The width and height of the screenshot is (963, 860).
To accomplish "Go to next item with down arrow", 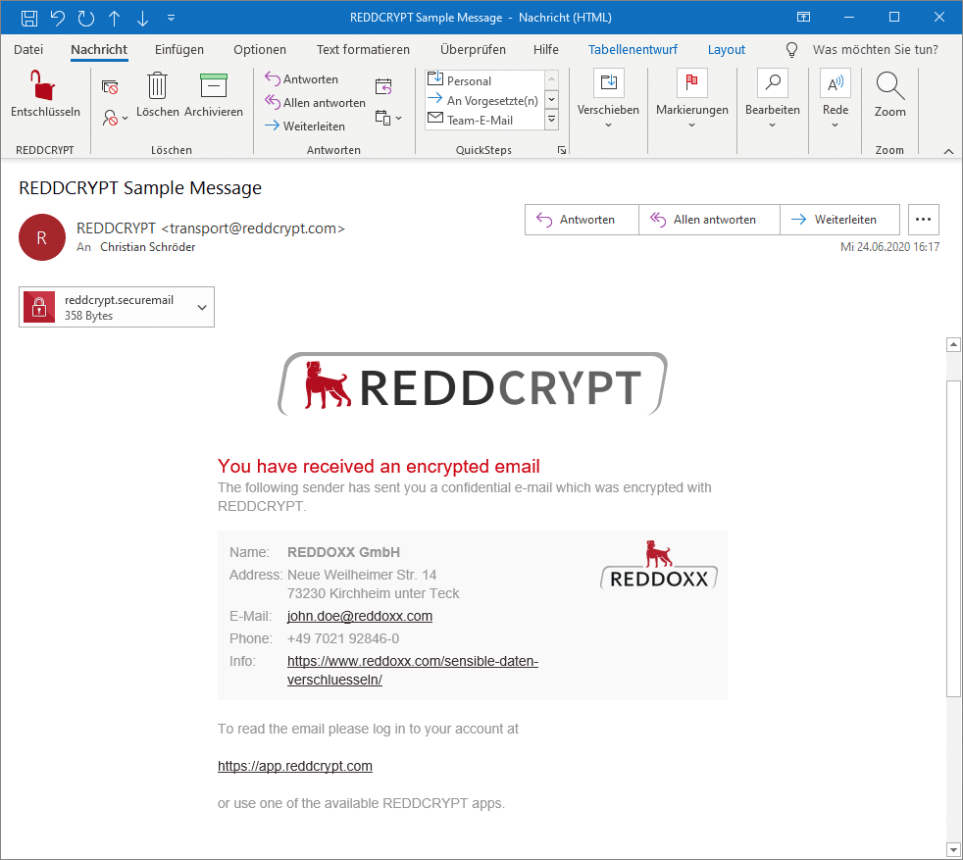I will click(142, 18).
